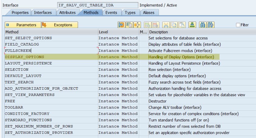
Task: Click the green Sort icon in toolbar
Action: pyautogui.click(x=192, y=25)
